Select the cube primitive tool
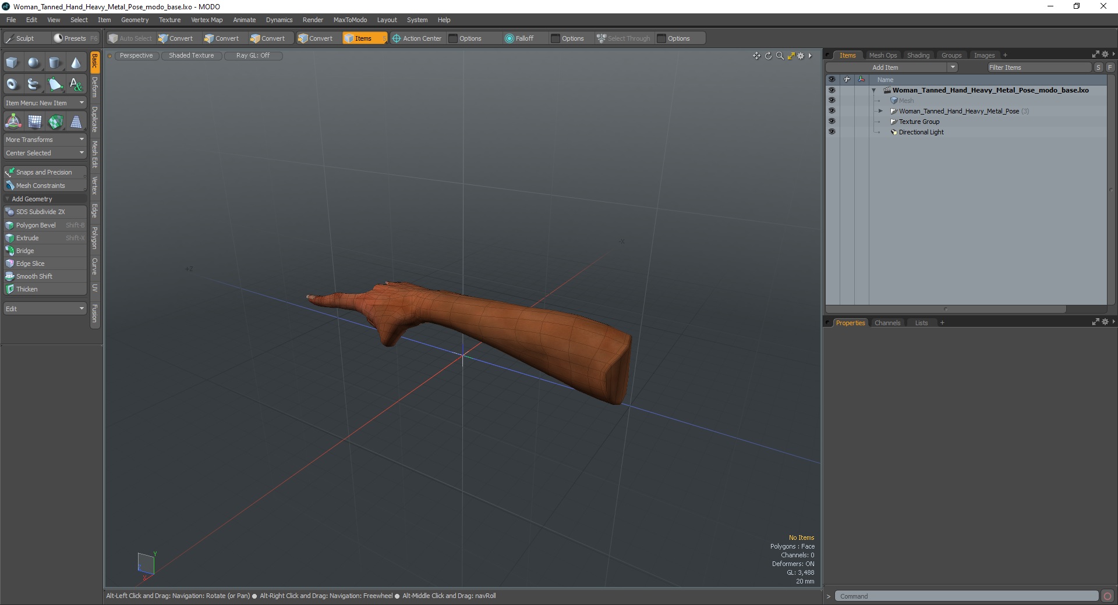Image resolution: width=1118 pixels, height=605 pixels. pyautogui.click(x=12, y=63)
